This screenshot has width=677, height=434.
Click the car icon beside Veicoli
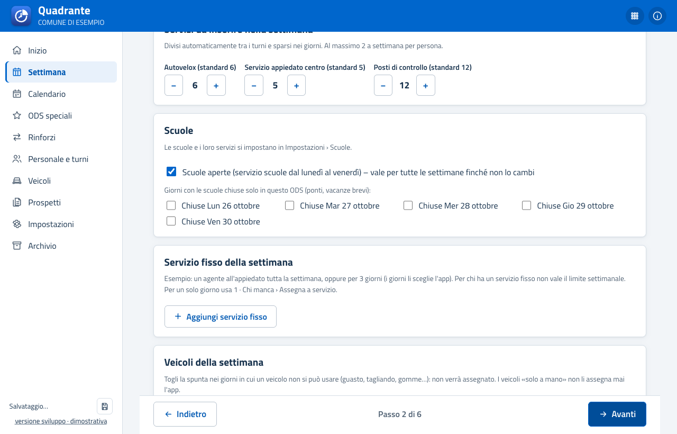coord(17,180)
